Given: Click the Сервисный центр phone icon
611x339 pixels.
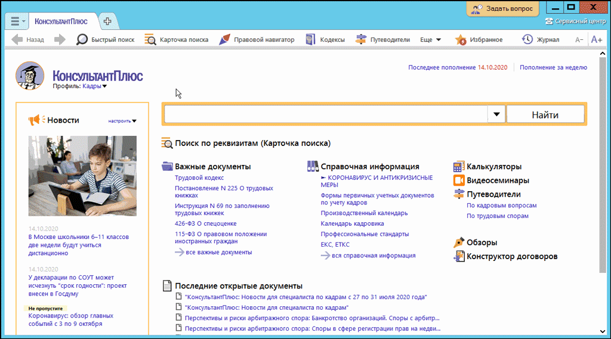Looking at the screenshot, I should tap(549, 21).
